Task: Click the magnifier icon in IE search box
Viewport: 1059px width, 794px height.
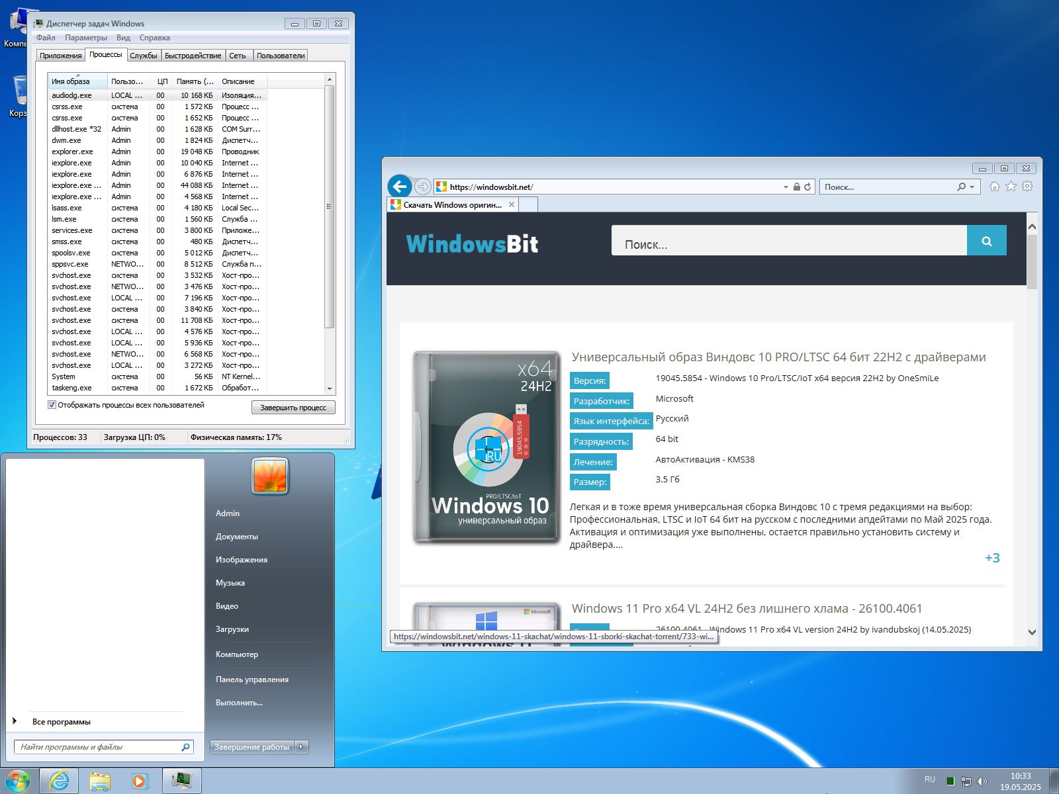Action: [x=961, y=187]
